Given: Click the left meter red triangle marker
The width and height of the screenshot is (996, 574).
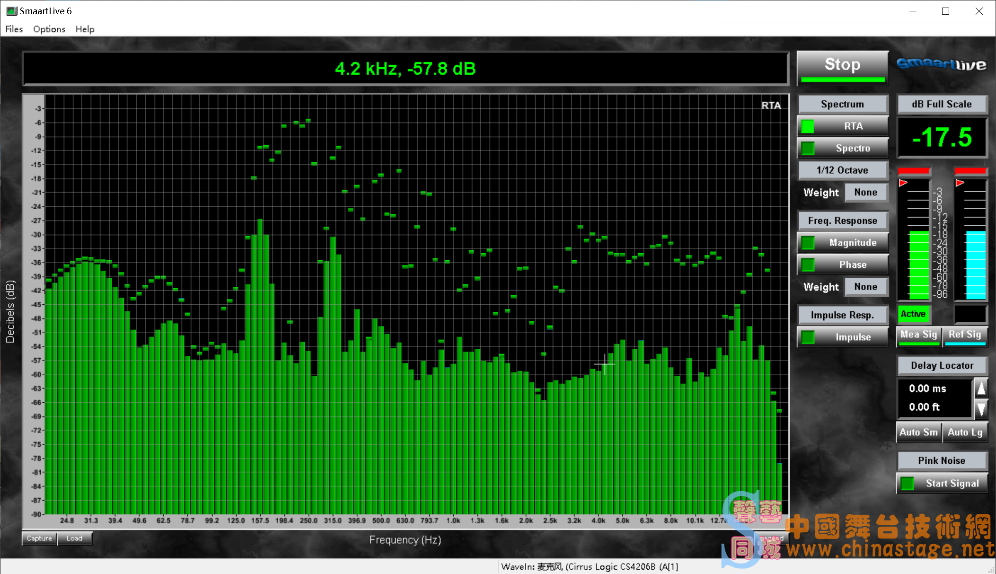Looking at the screenshot, I should [903, 183].
